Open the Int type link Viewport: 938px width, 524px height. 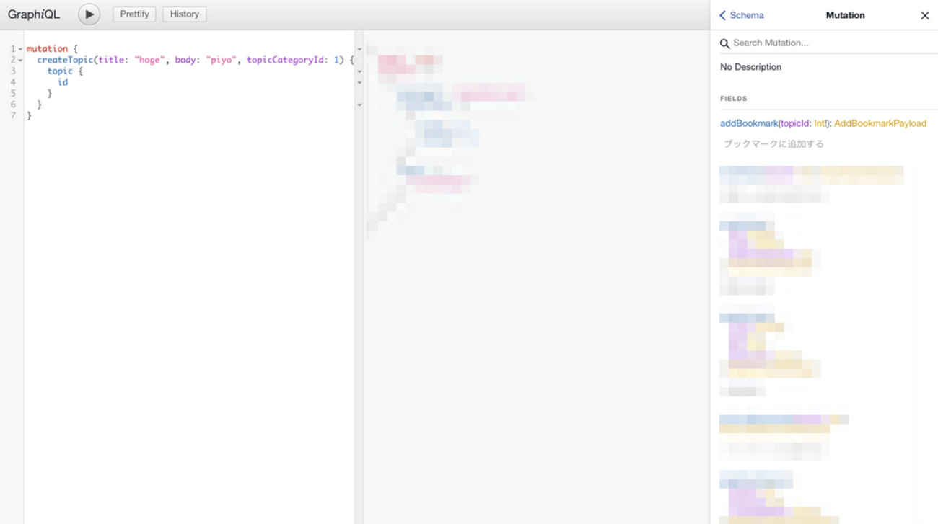click(x=819, y=123)
